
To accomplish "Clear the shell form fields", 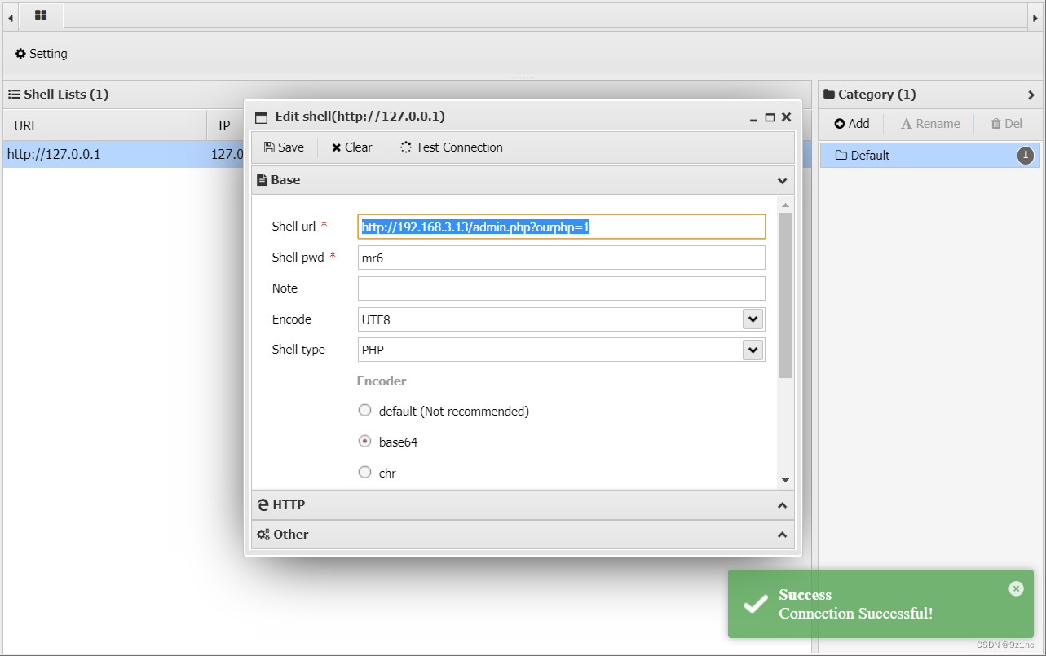I will 351,147.
